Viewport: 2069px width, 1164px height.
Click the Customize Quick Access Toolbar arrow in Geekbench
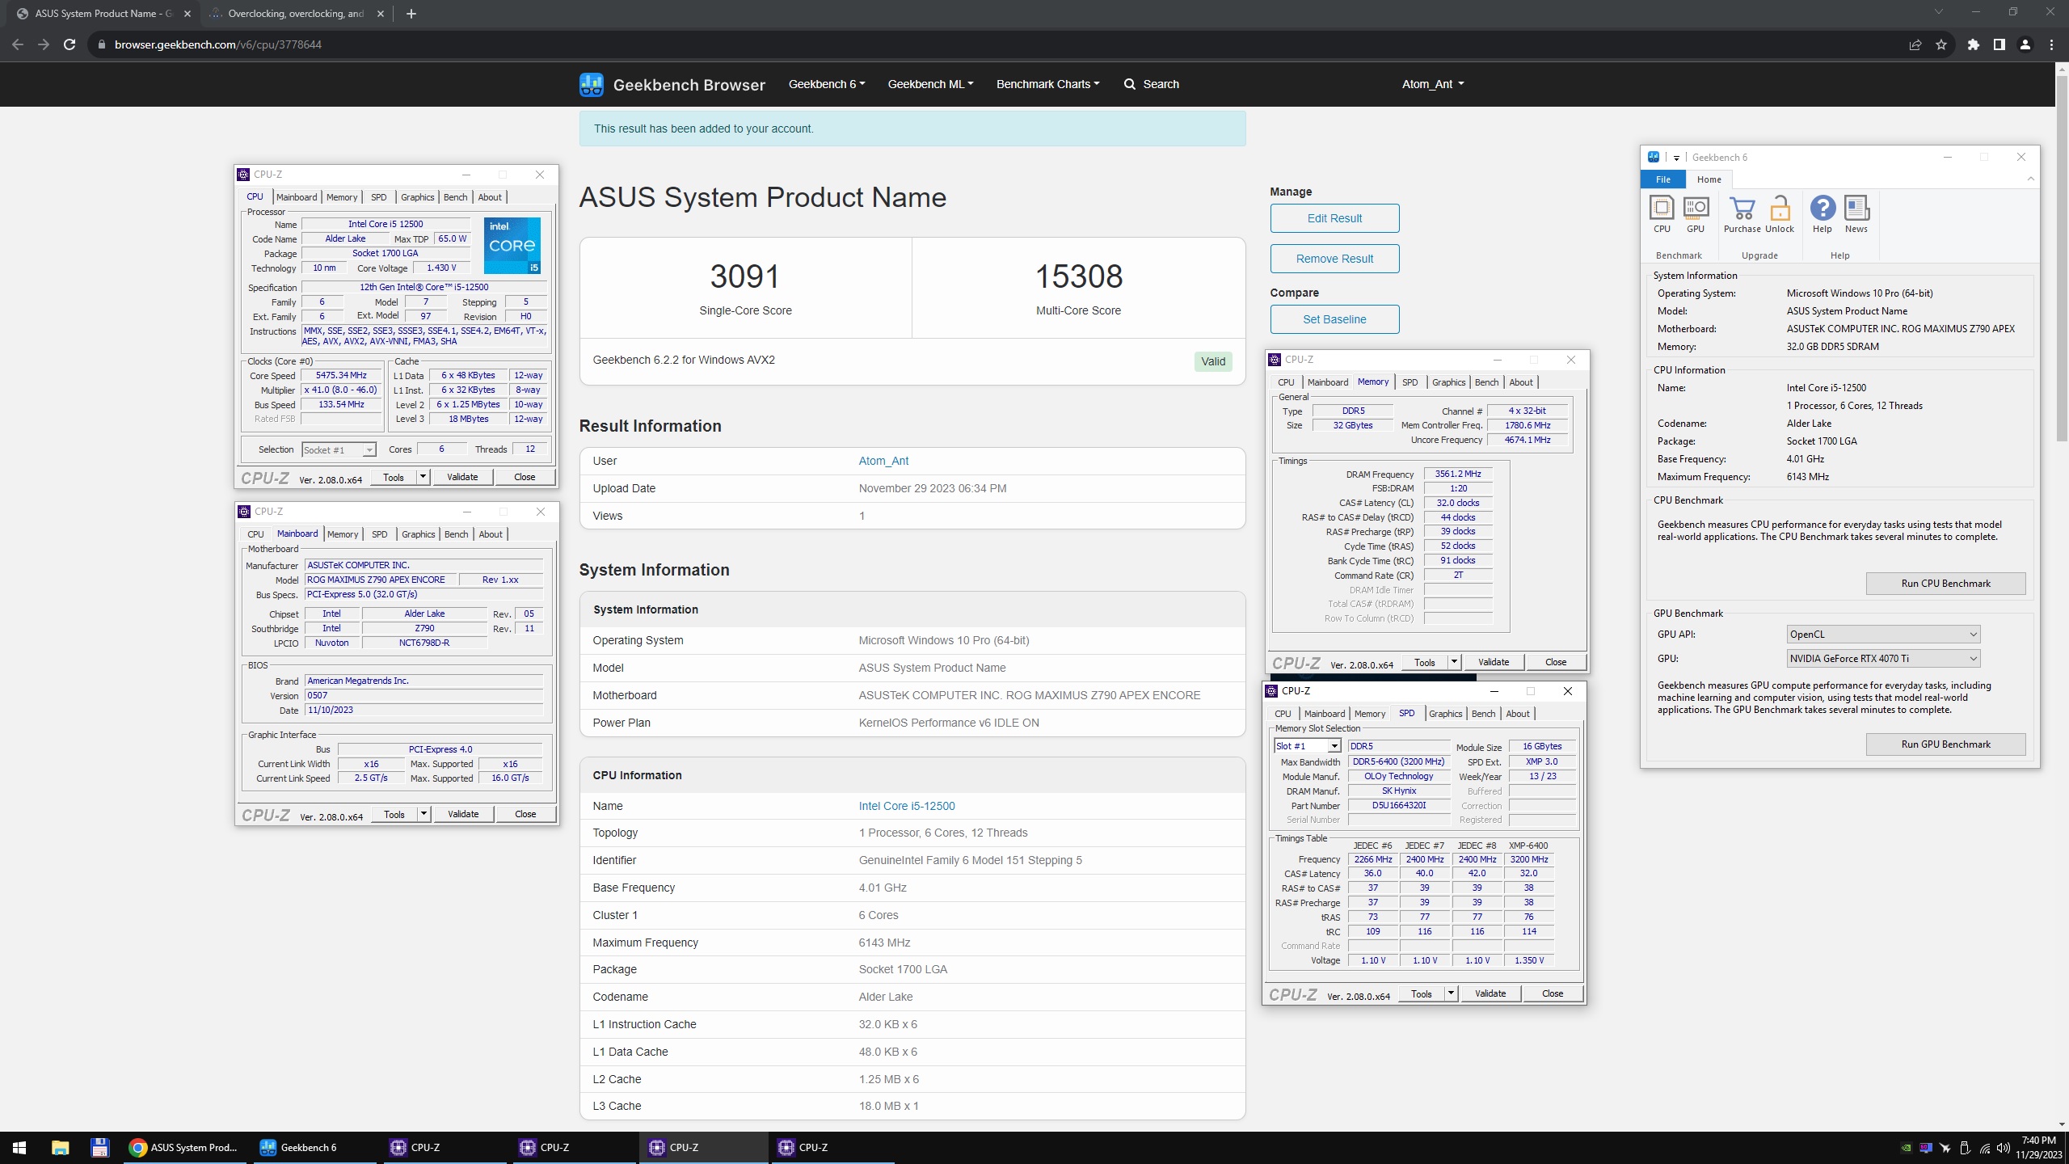coord(1677,158)
